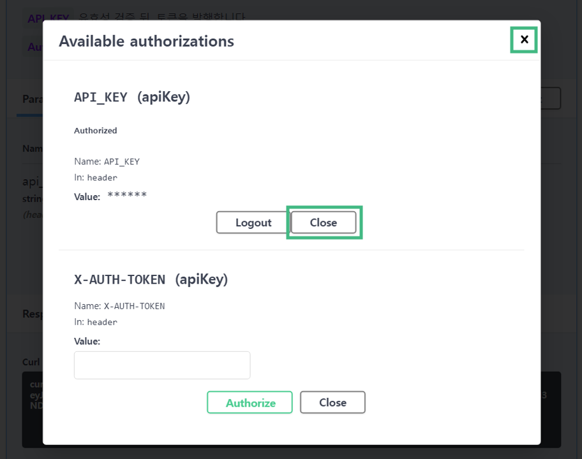Click the Available authorizations dialog title
Image resolution: width=582 pixels, height=459 pixels.
pyautogui.click(x=146, y=41)
